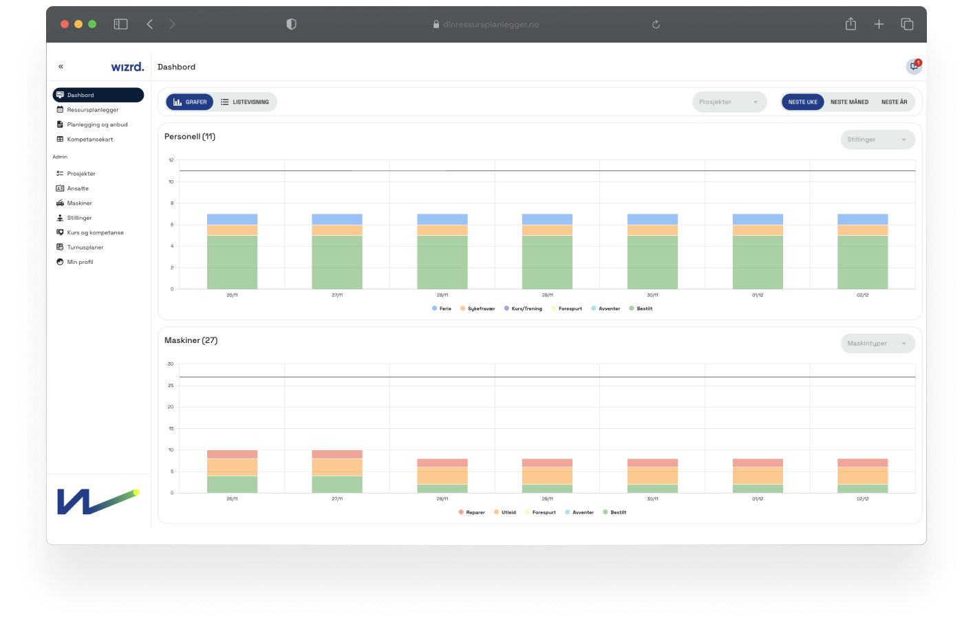Reload the page in Safari
Image resolution: width=973 pixels, height=631 pixels.
point(656,24)
